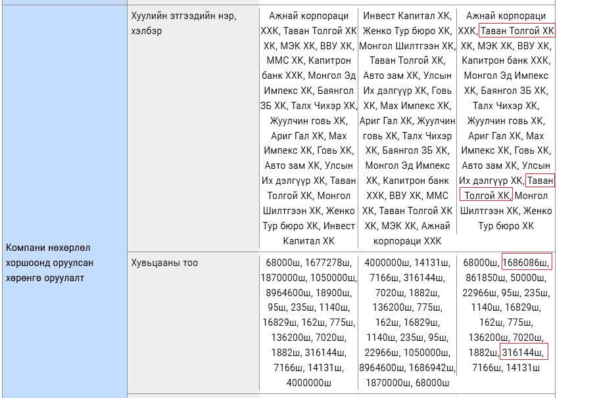Select the line 'Капитрон банк ХХК,'
This screenshot has height=398, width=599.
click(x=506, y=60)
